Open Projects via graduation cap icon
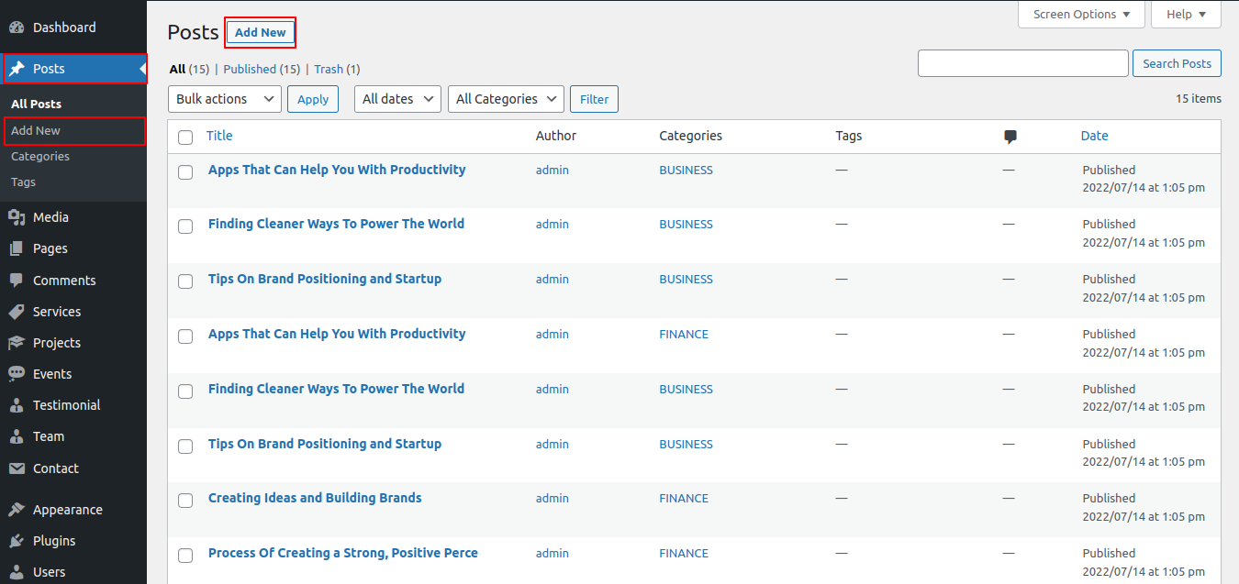 17,343
